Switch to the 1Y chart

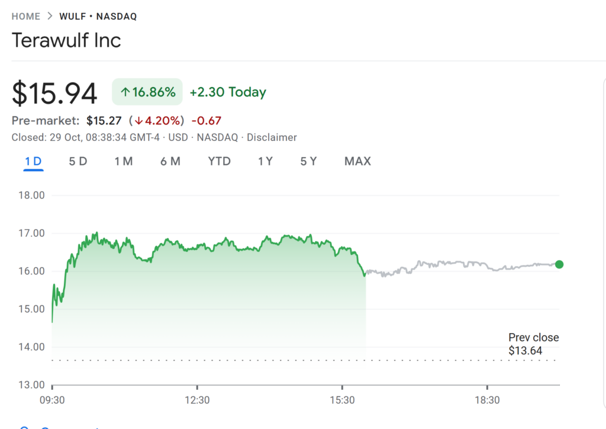[x=265, y=161]
